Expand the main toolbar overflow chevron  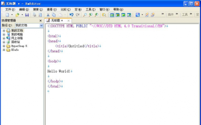[x=162, y=14]
